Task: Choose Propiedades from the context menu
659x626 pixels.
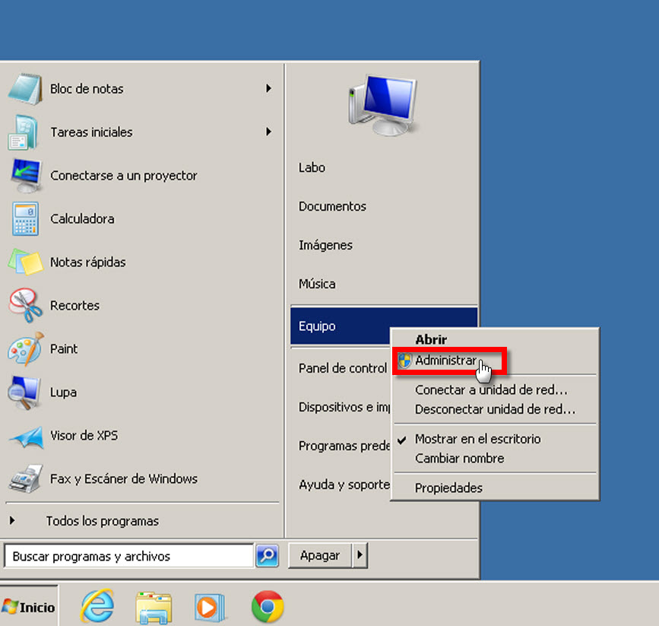Action: (x=448, y=488)
